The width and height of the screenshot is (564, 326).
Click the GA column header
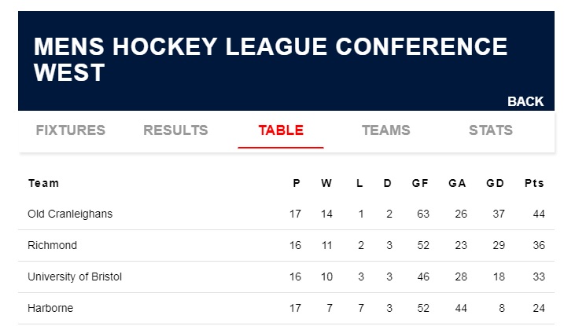click(457, 183)
